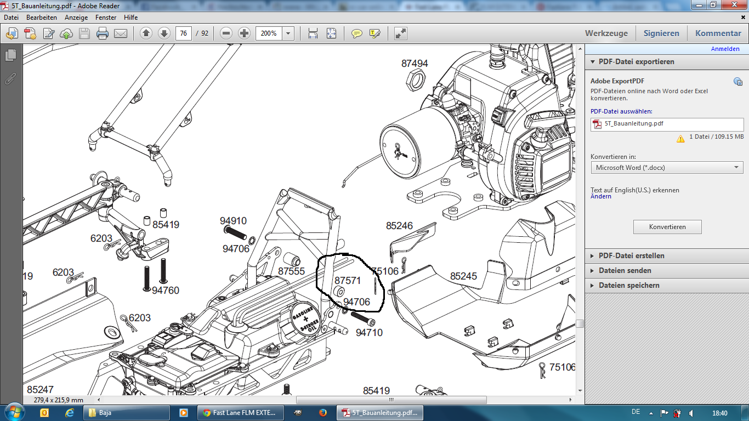Viewport: 749px width, 421px height.
Task: Open the Bearbeiten menu
Action: [x=42, y=18]
